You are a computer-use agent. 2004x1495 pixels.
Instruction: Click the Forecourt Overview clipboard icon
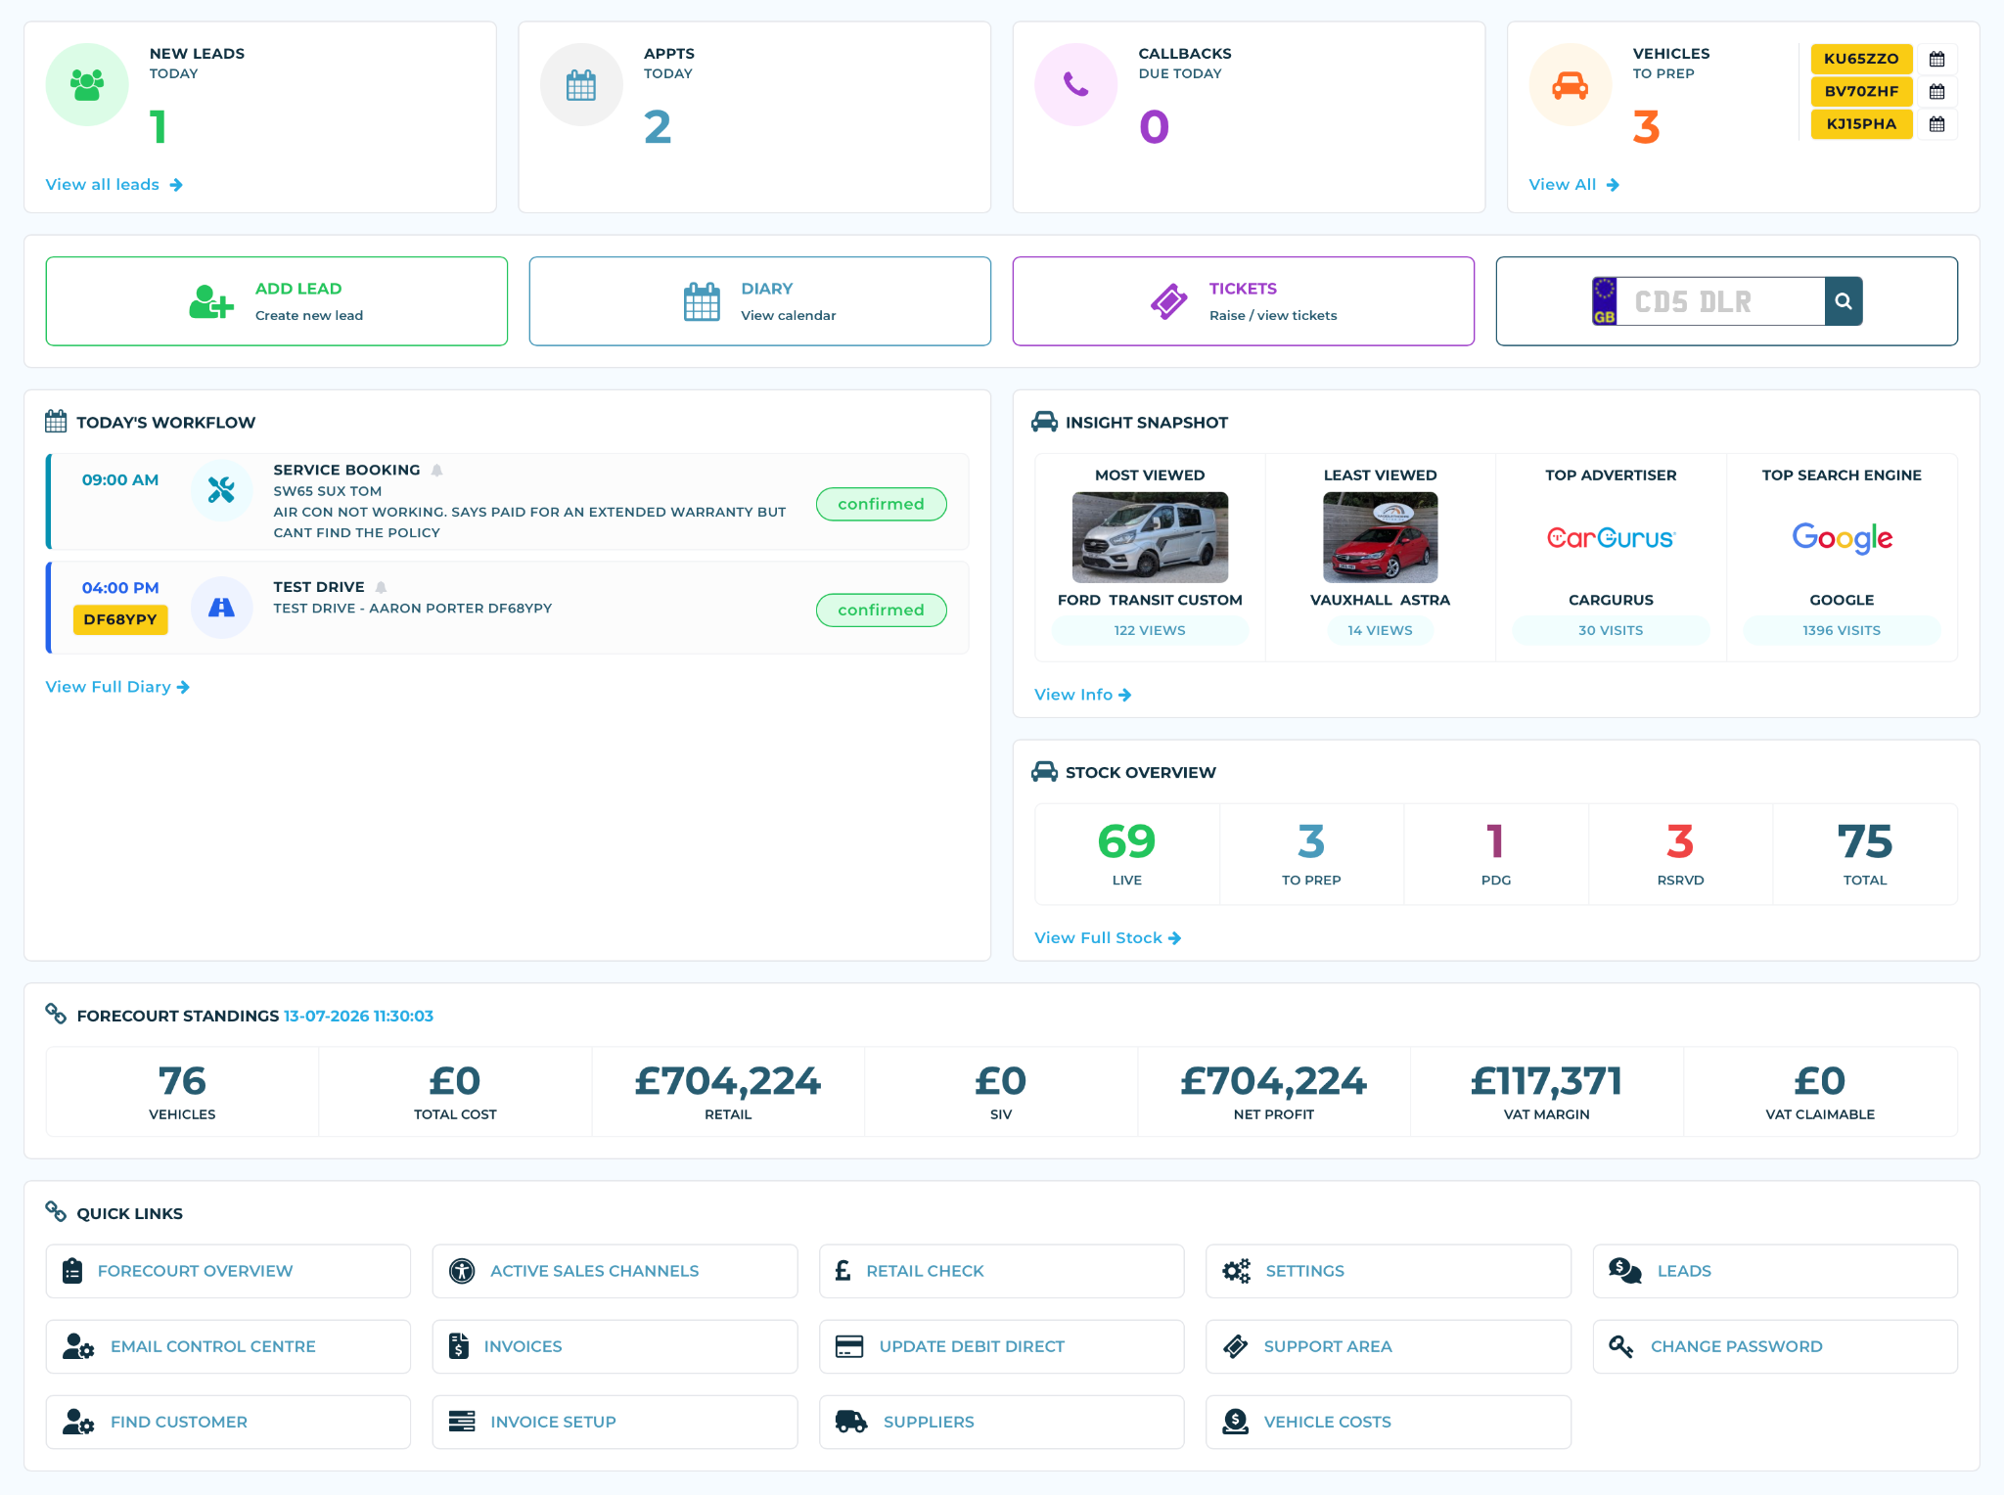[72, 1271]
